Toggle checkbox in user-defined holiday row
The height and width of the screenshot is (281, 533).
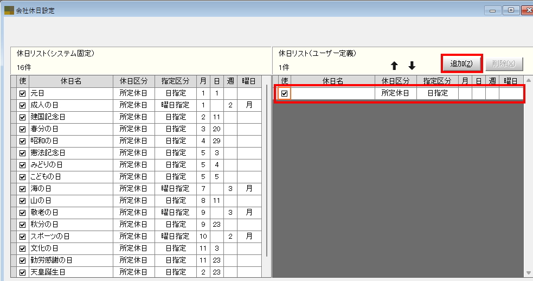284,93
